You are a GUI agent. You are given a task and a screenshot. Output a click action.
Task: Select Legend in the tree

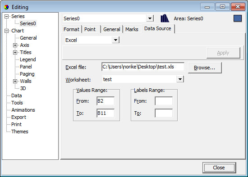[x=28, y=59]
